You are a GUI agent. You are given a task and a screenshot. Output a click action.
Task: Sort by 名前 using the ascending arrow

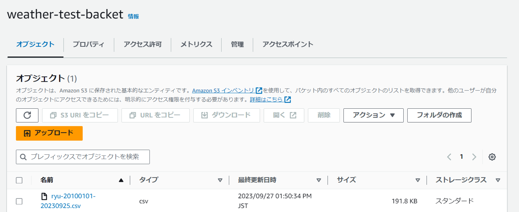(x=121, y=180)
